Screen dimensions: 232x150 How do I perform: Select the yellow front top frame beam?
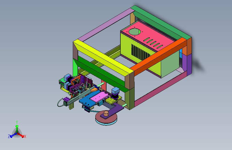point(104,58)
